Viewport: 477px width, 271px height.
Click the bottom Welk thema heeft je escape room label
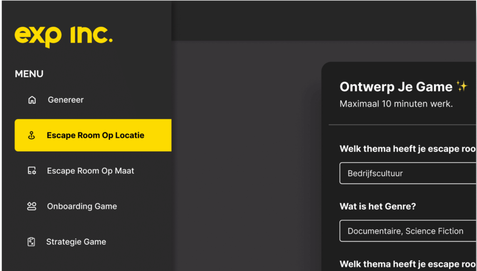pyautogui.click(x=408, y=264)
